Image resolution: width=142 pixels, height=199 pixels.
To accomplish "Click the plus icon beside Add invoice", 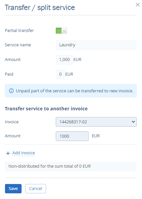I will point(8,153).
